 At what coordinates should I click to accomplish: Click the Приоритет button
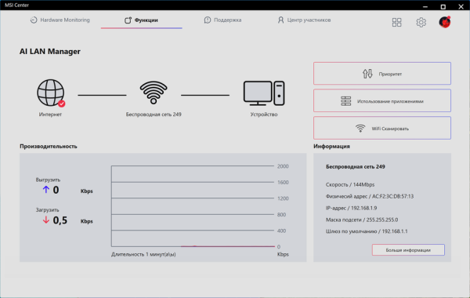pyautogui.click(x=382, y=74)
